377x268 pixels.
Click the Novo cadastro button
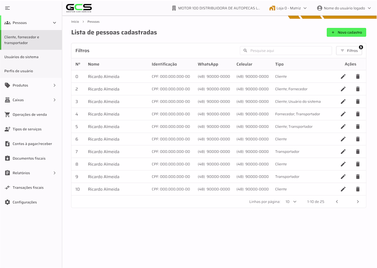pyautogui.click(x=346, y=32)
